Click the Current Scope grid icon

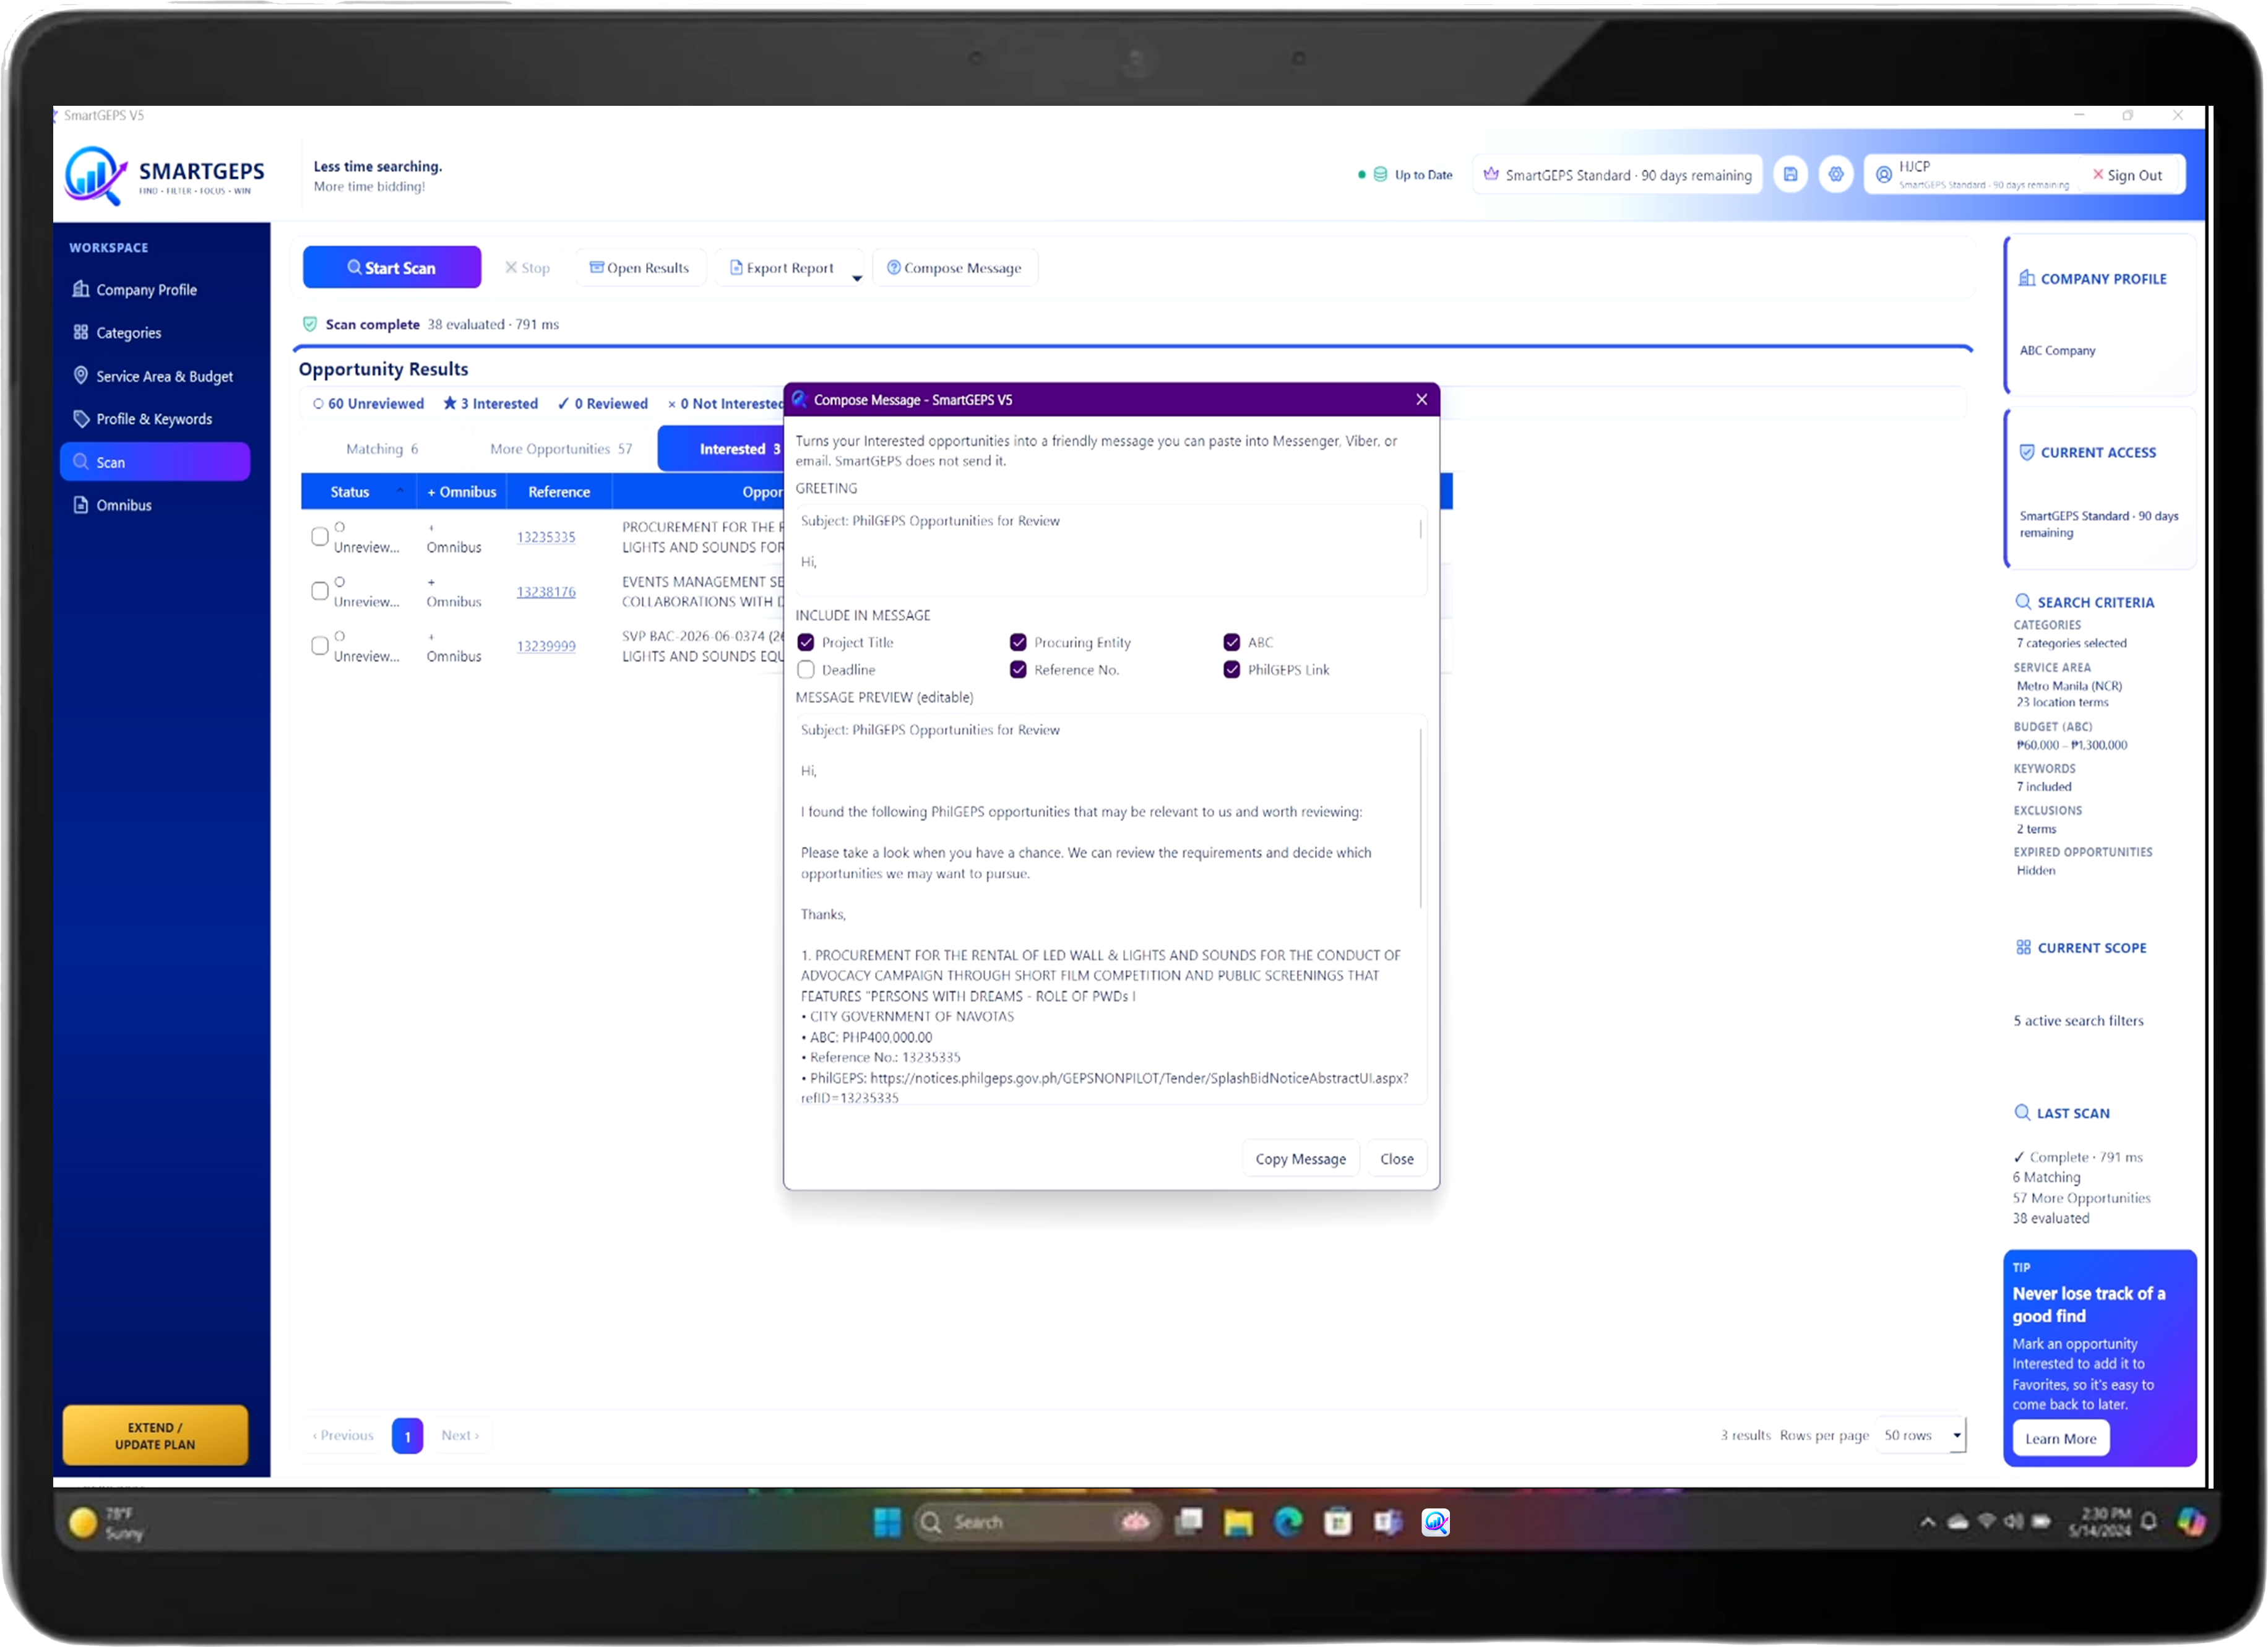(2023, 948)
